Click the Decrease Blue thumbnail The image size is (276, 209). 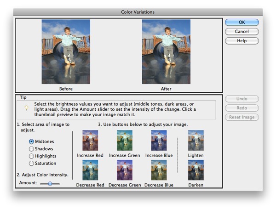[x=159, y=170]
